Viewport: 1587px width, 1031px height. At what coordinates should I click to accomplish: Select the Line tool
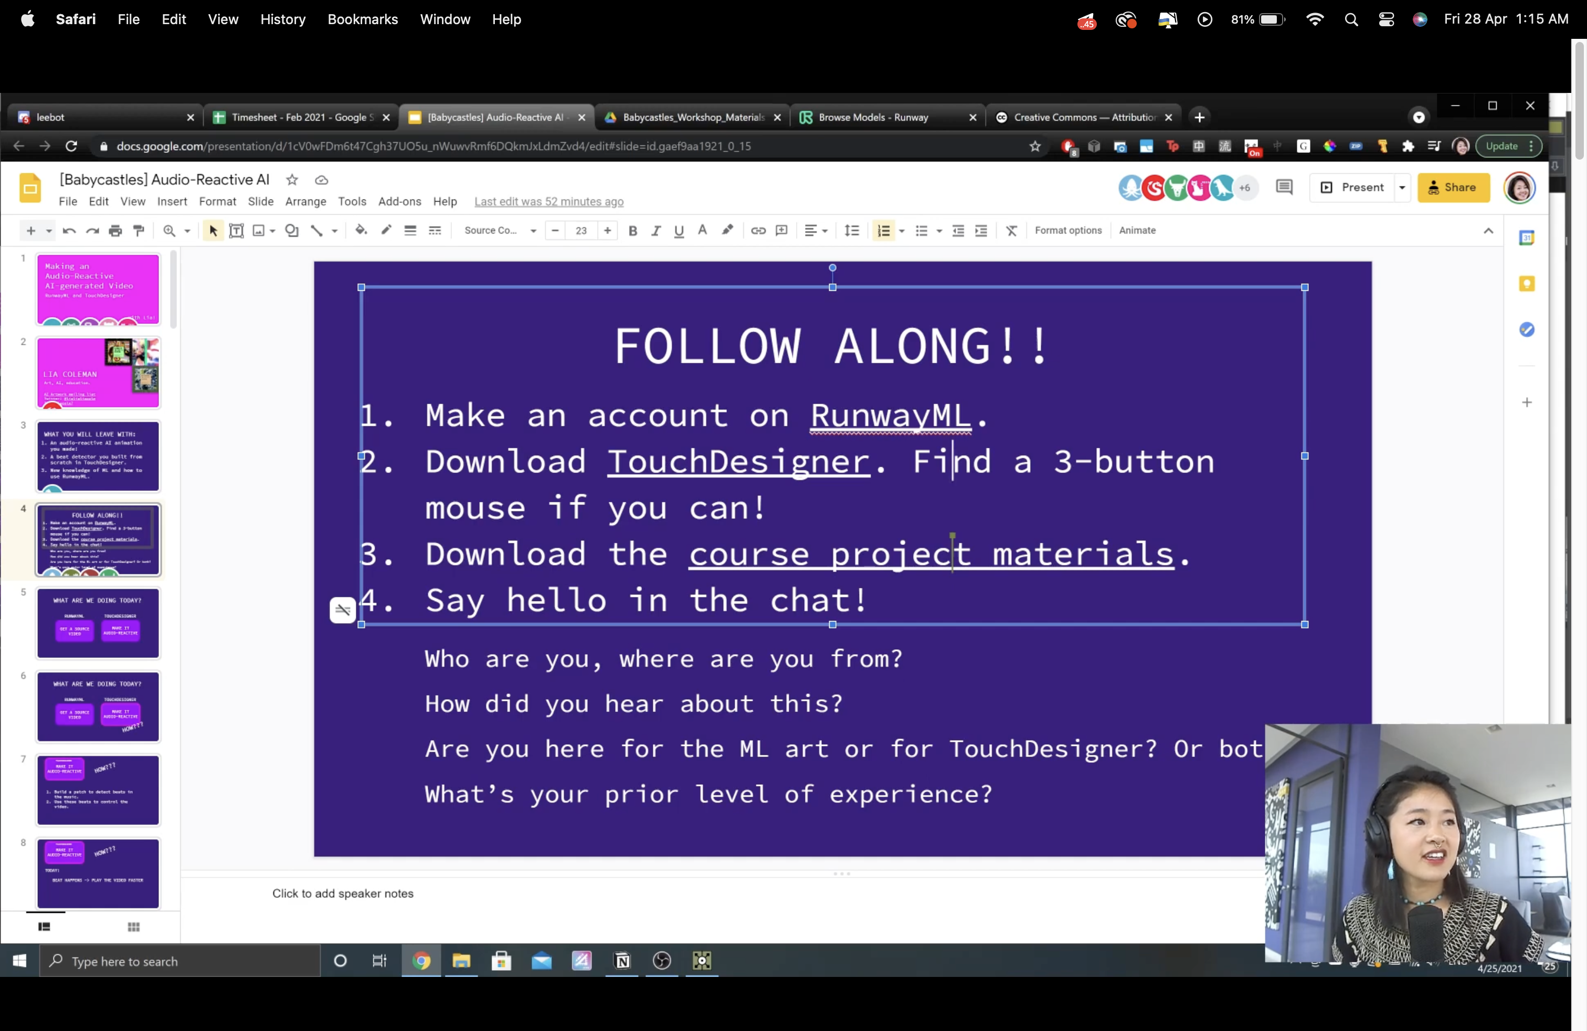[x=317, y=231]
